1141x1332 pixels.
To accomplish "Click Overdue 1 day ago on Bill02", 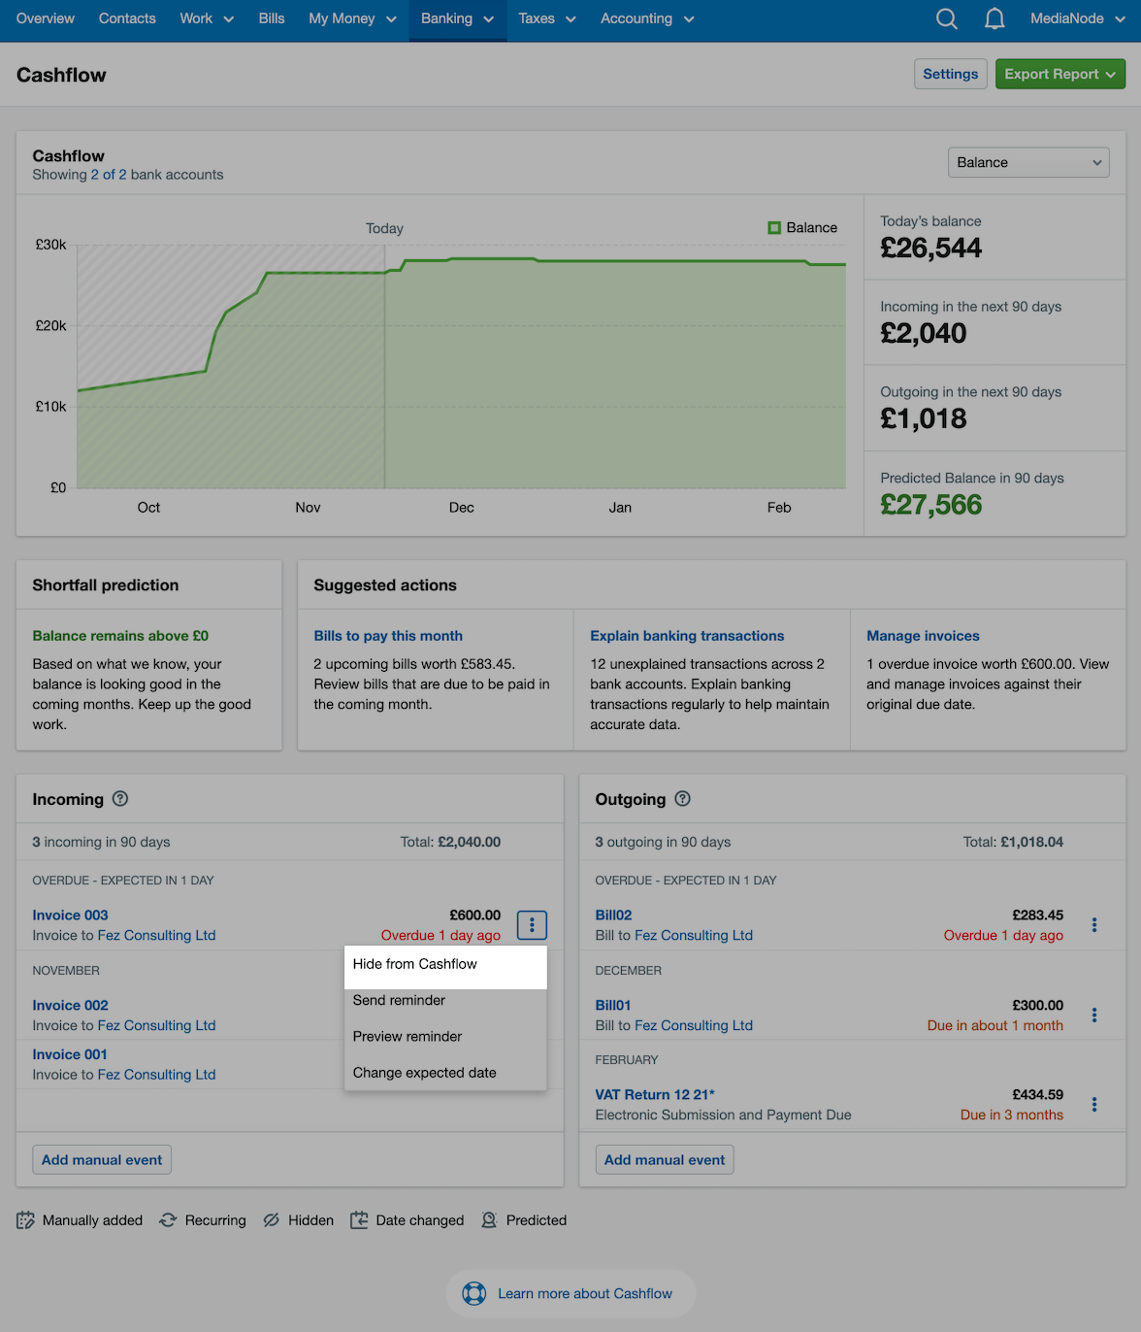I will point(1003,936).
